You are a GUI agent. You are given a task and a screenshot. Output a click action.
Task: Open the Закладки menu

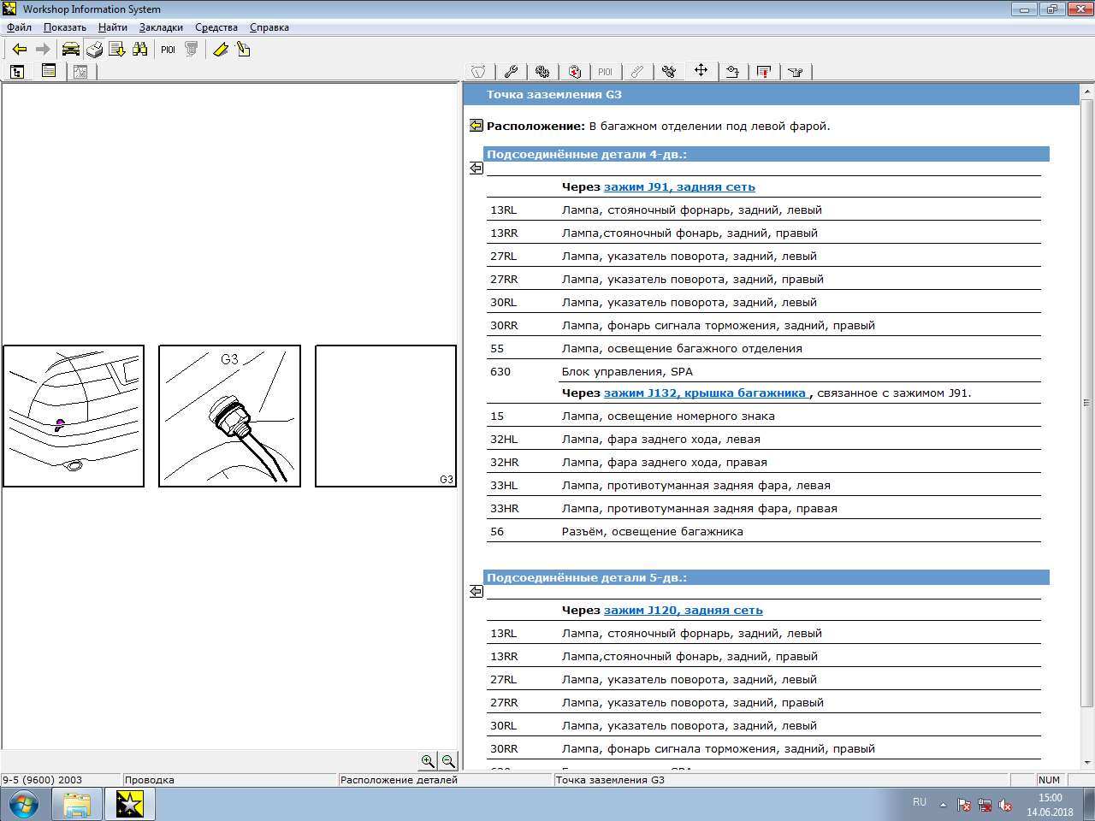click(161, 27)
